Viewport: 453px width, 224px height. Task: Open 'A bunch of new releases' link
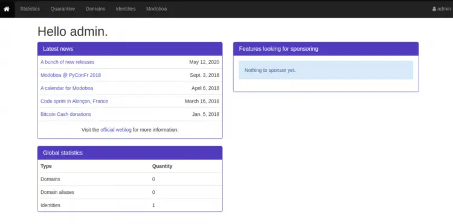(x=67, y=62)
